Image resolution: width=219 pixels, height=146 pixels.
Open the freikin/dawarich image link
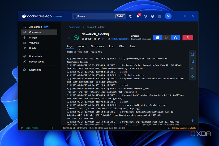pos(119,39)
